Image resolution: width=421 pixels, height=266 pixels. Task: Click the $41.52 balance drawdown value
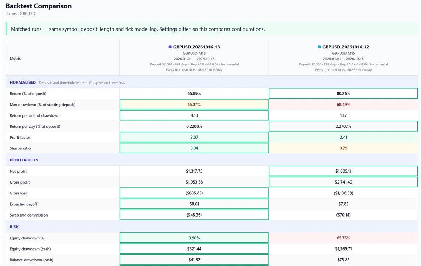pyautogui.click(x=194, y=260)
